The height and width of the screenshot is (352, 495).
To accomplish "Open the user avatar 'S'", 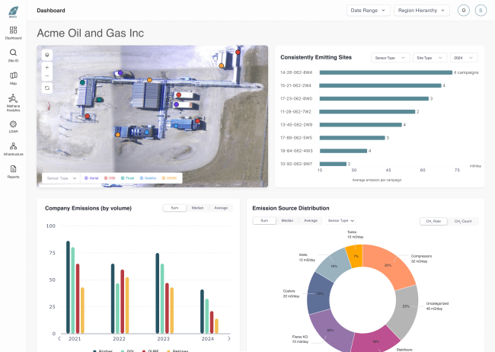I will 481,11.
